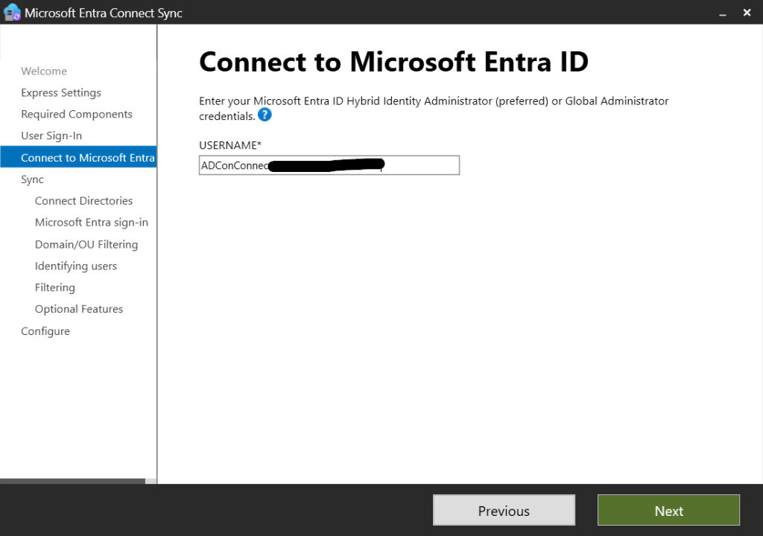Open Filtering sub-step in sidebar
Screen dimensions: 763x536
coord(55,287)
